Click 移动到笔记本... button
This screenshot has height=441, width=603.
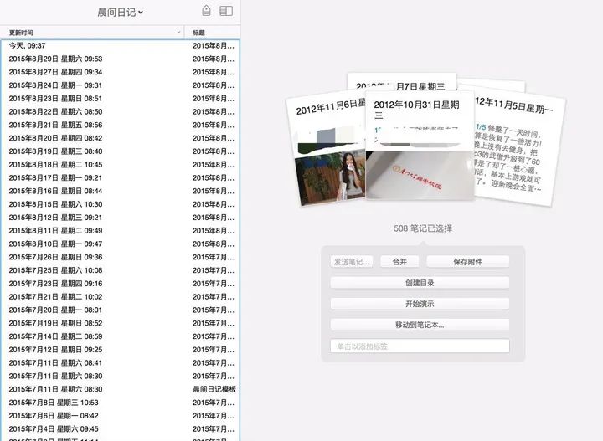[420, 325]
